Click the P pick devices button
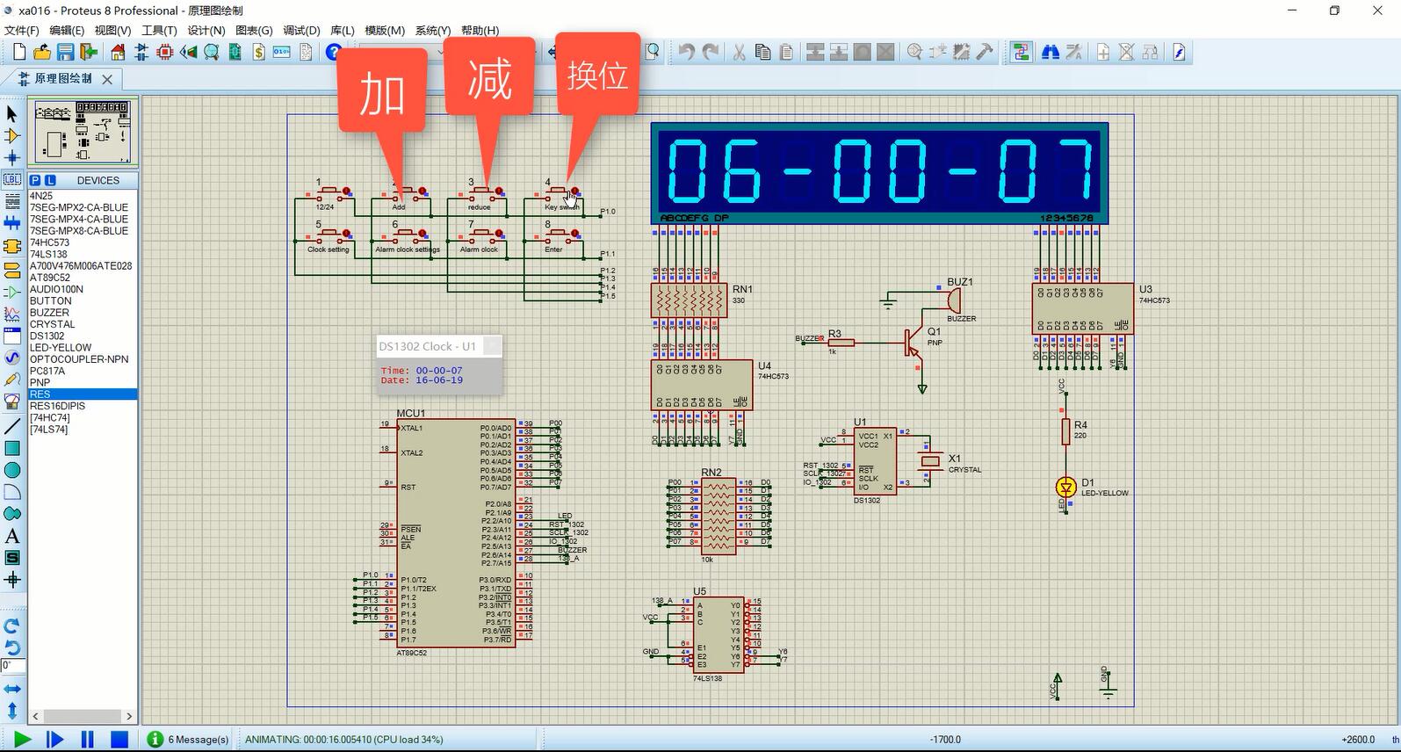 point(36,180)
